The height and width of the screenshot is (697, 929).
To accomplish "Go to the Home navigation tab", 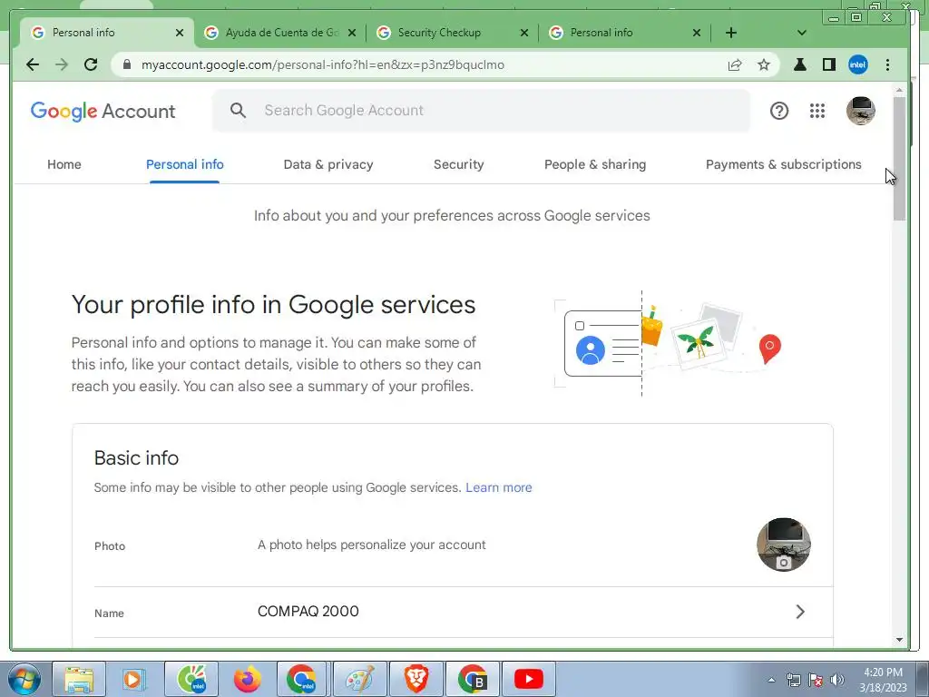I will coord(64,165).
